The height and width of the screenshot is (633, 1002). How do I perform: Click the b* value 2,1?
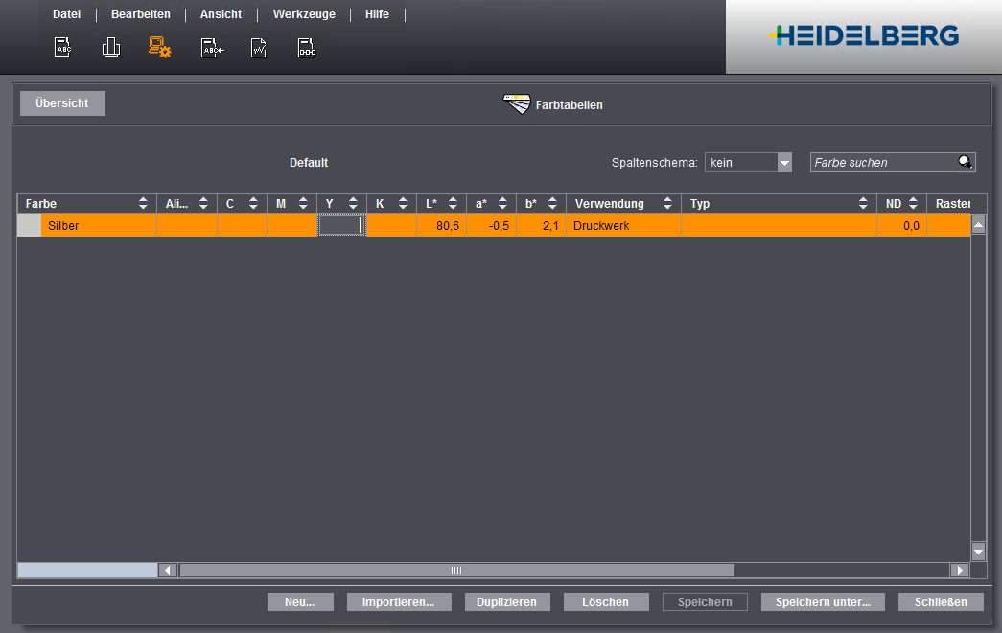point(550,225)
